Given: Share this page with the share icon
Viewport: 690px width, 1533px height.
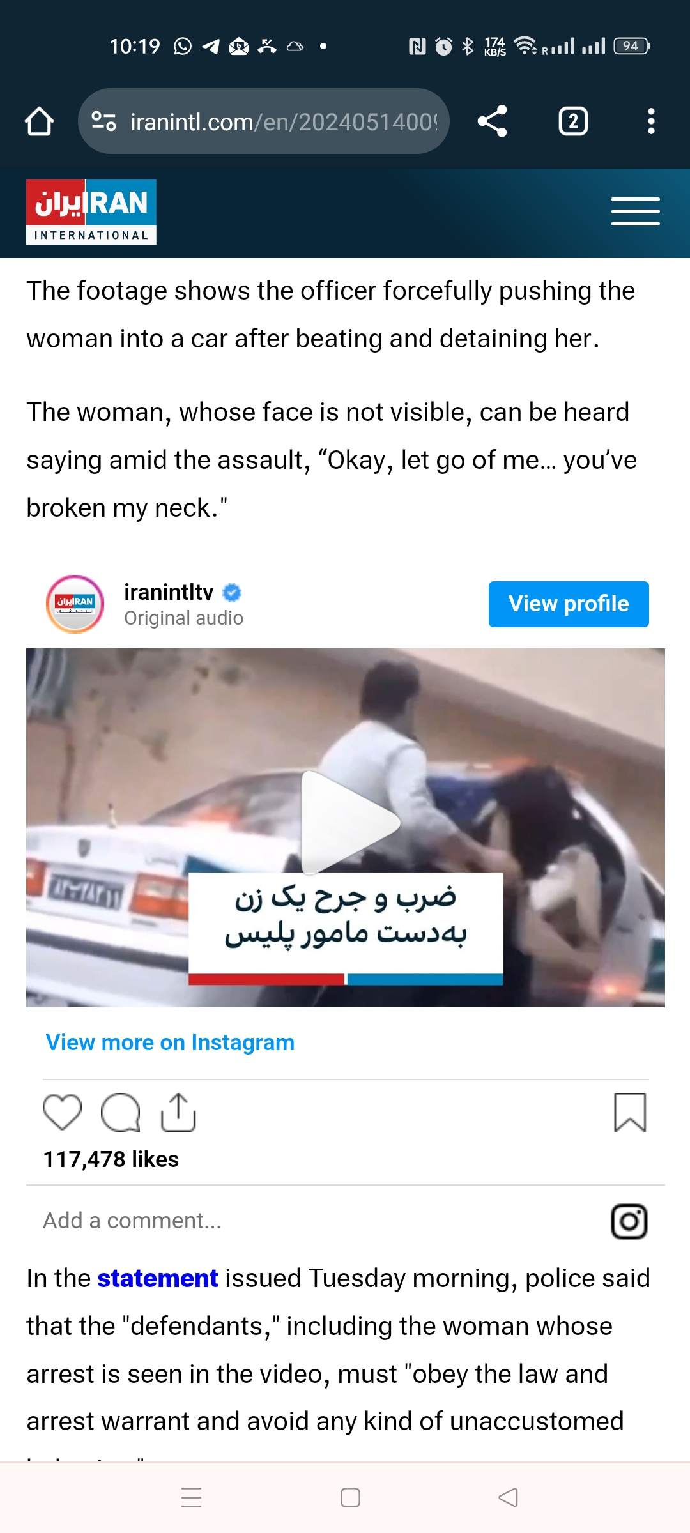Looking at the screenshot, I should click(x=492, y=121).
